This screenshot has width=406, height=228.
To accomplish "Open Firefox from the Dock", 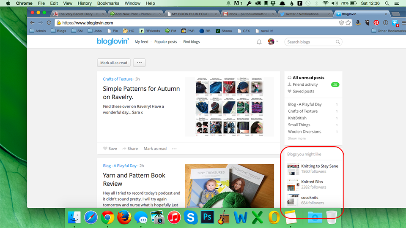I will click(124, 217).
